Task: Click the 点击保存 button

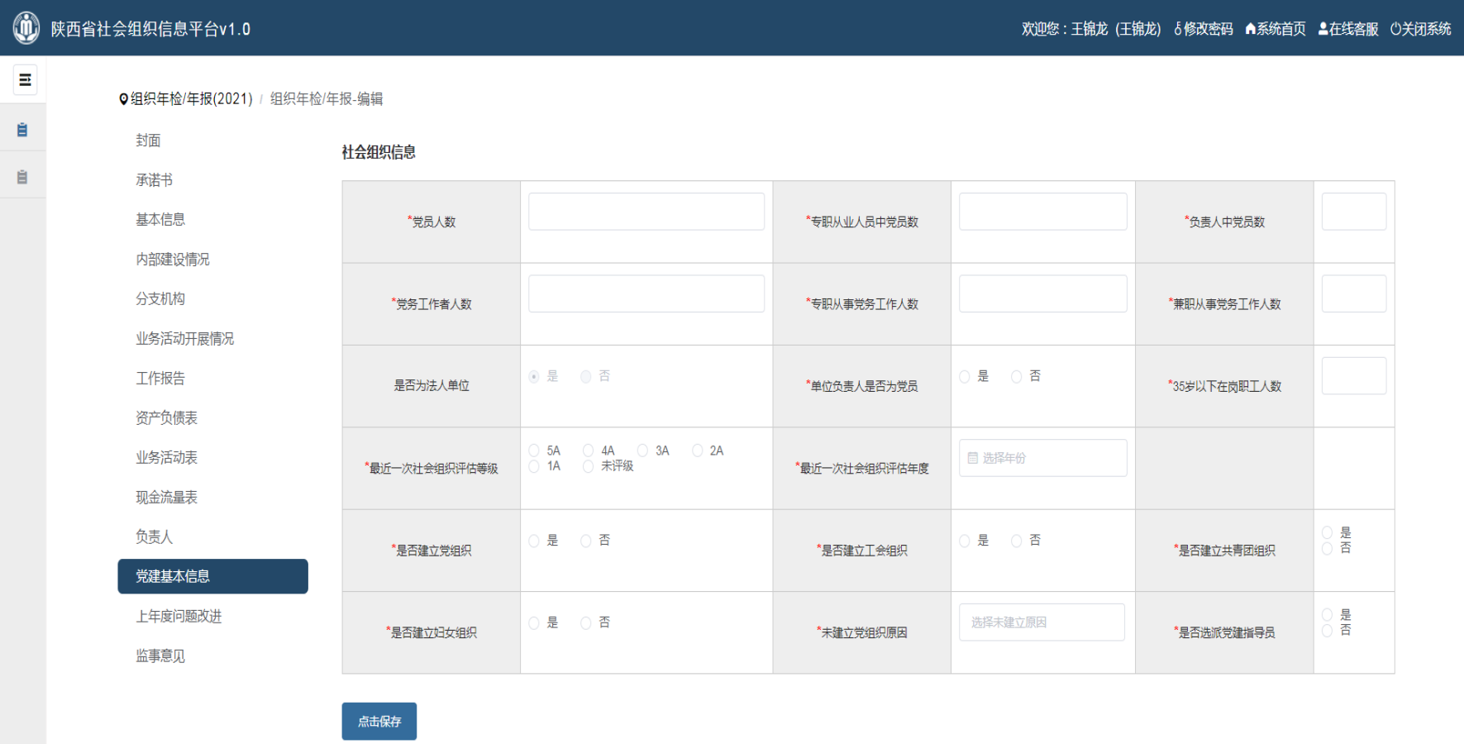Action: [x=379, y=721]
